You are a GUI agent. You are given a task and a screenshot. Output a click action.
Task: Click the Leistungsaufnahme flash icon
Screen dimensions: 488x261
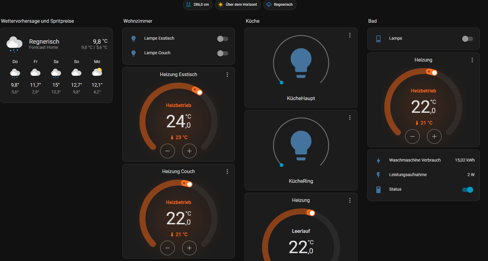378,175
